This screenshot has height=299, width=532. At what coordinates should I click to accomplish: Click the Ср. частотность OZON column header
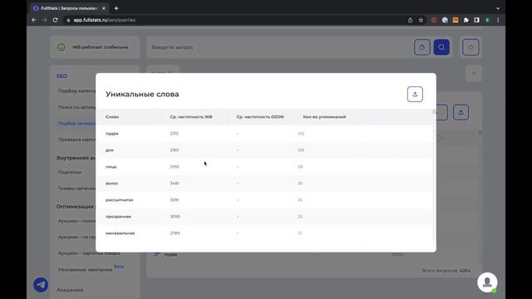click(260, 117)
